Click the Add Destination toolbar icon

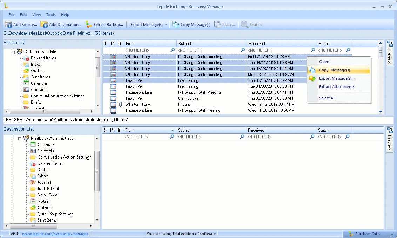44,24
